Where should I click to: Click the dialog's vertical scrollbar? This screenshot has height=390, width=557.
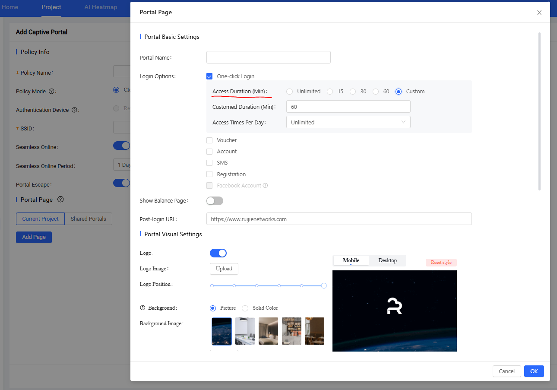(539, 111)
